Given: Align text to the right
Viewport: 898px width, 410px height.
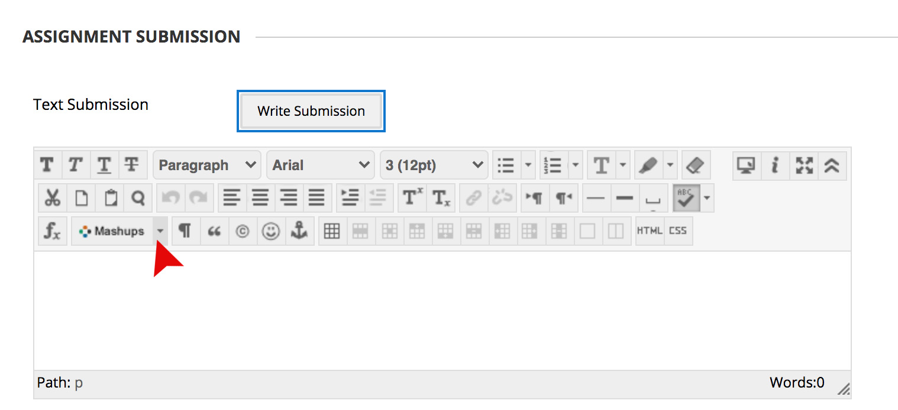Looking at the screenshot, I should (x=289, y=198).
